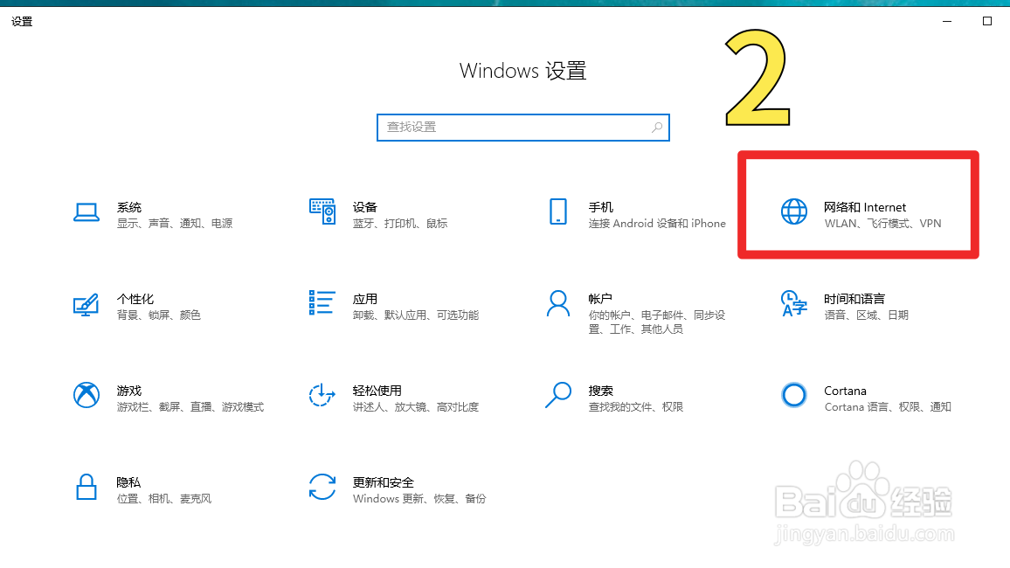Select the 手机 category title
1010x568 pixels.
click(x=600, y=207)
